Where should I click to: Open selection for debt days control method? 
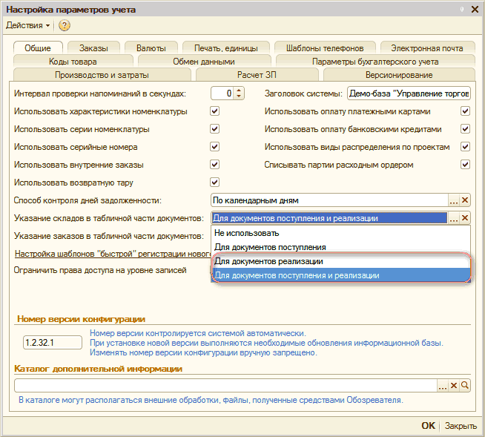[453, 200]
